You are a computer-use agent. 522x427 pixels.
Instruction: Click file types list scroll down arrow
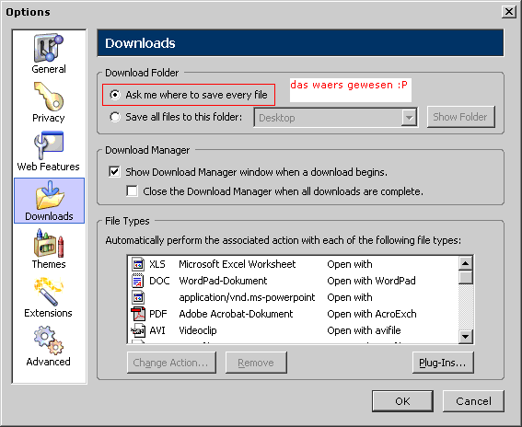(466, 336)
